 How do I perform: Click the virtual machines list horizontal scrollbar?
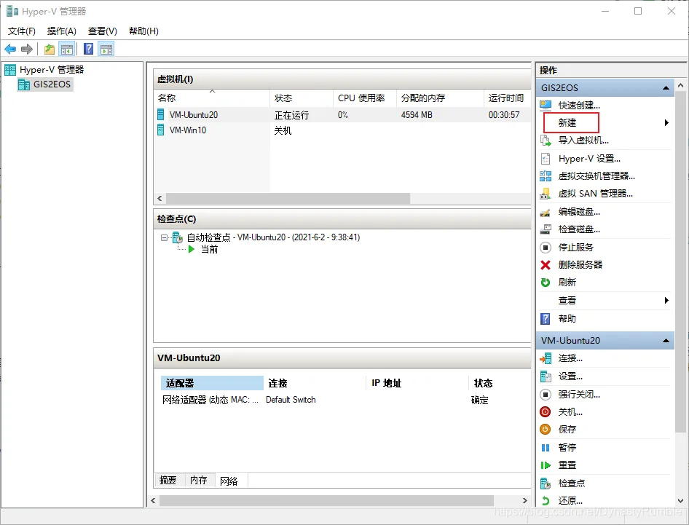coord(288,199)
